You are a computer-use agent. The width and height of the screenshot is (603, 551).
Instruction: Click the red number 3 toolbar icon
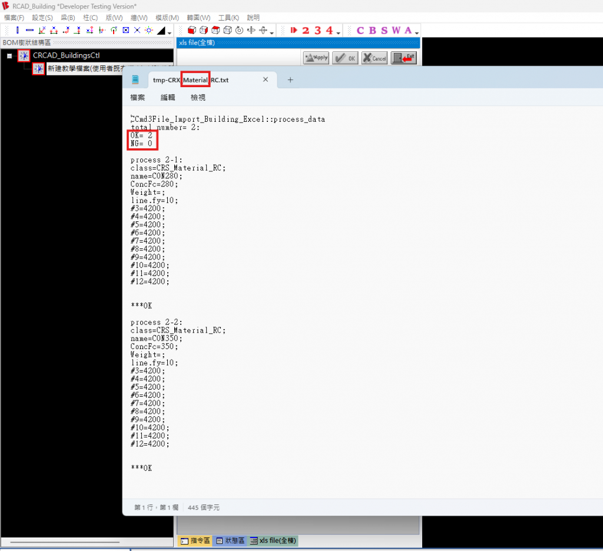[317, 31]
